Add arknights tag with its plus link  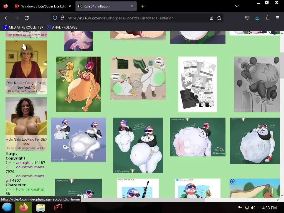pyautogui.click(x=10, y=163)
